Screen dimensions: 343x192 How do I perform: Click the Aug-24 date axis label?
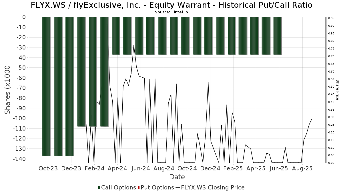164,168
